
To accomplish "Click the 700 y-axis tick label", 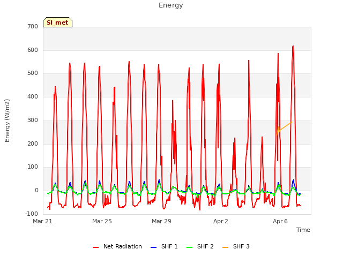I will click(33, 27).
